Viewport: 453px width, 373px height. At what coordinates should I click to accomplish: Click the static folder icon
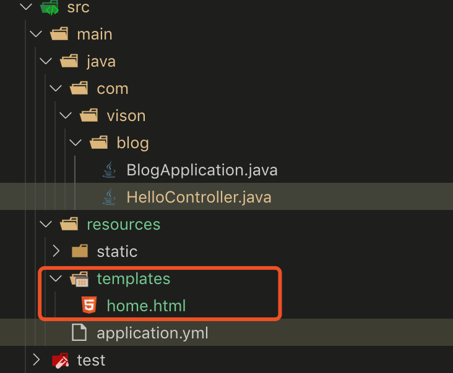[x=80, y=251]
